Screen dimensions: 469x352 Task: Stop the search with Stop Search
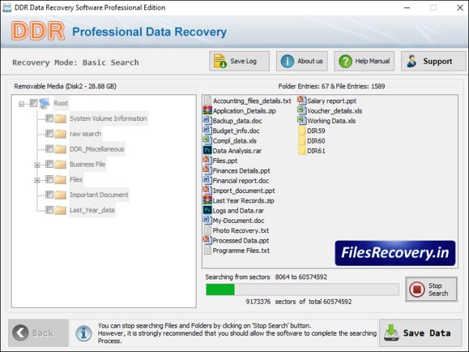[x=431, y=289]
